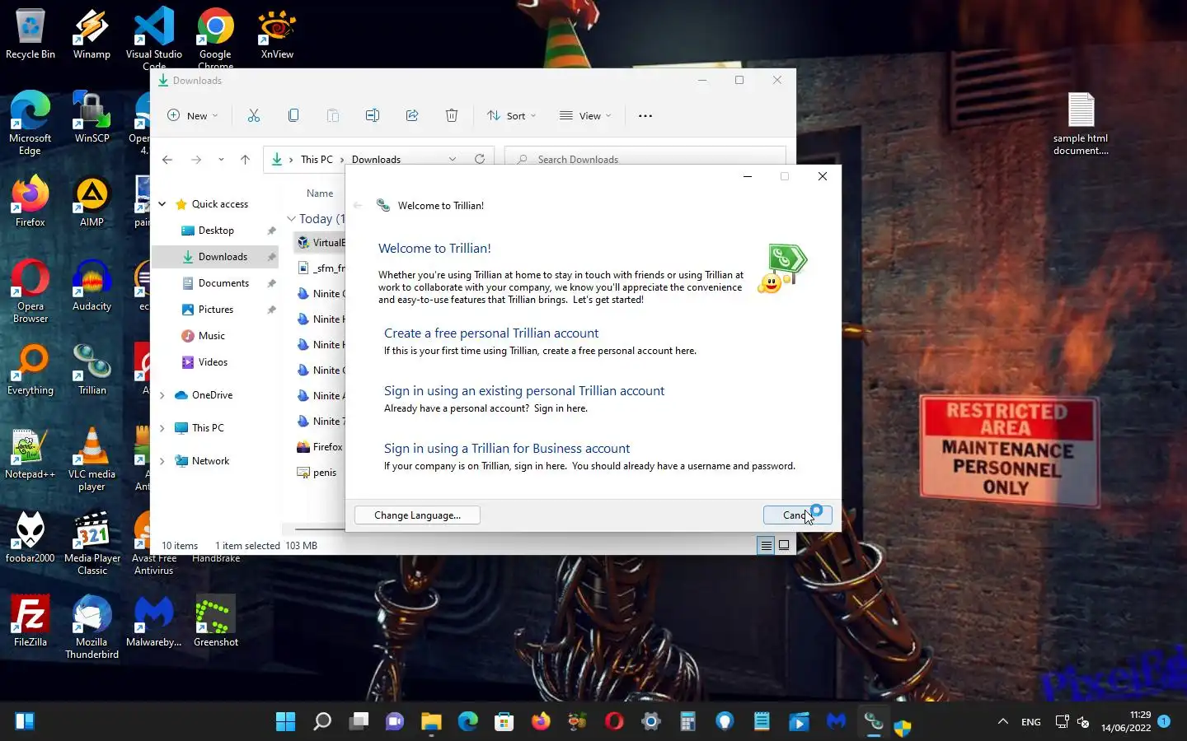Collapse the Today file group
This screenshot has width=1187, height=741.
click(x=291, y=219)
